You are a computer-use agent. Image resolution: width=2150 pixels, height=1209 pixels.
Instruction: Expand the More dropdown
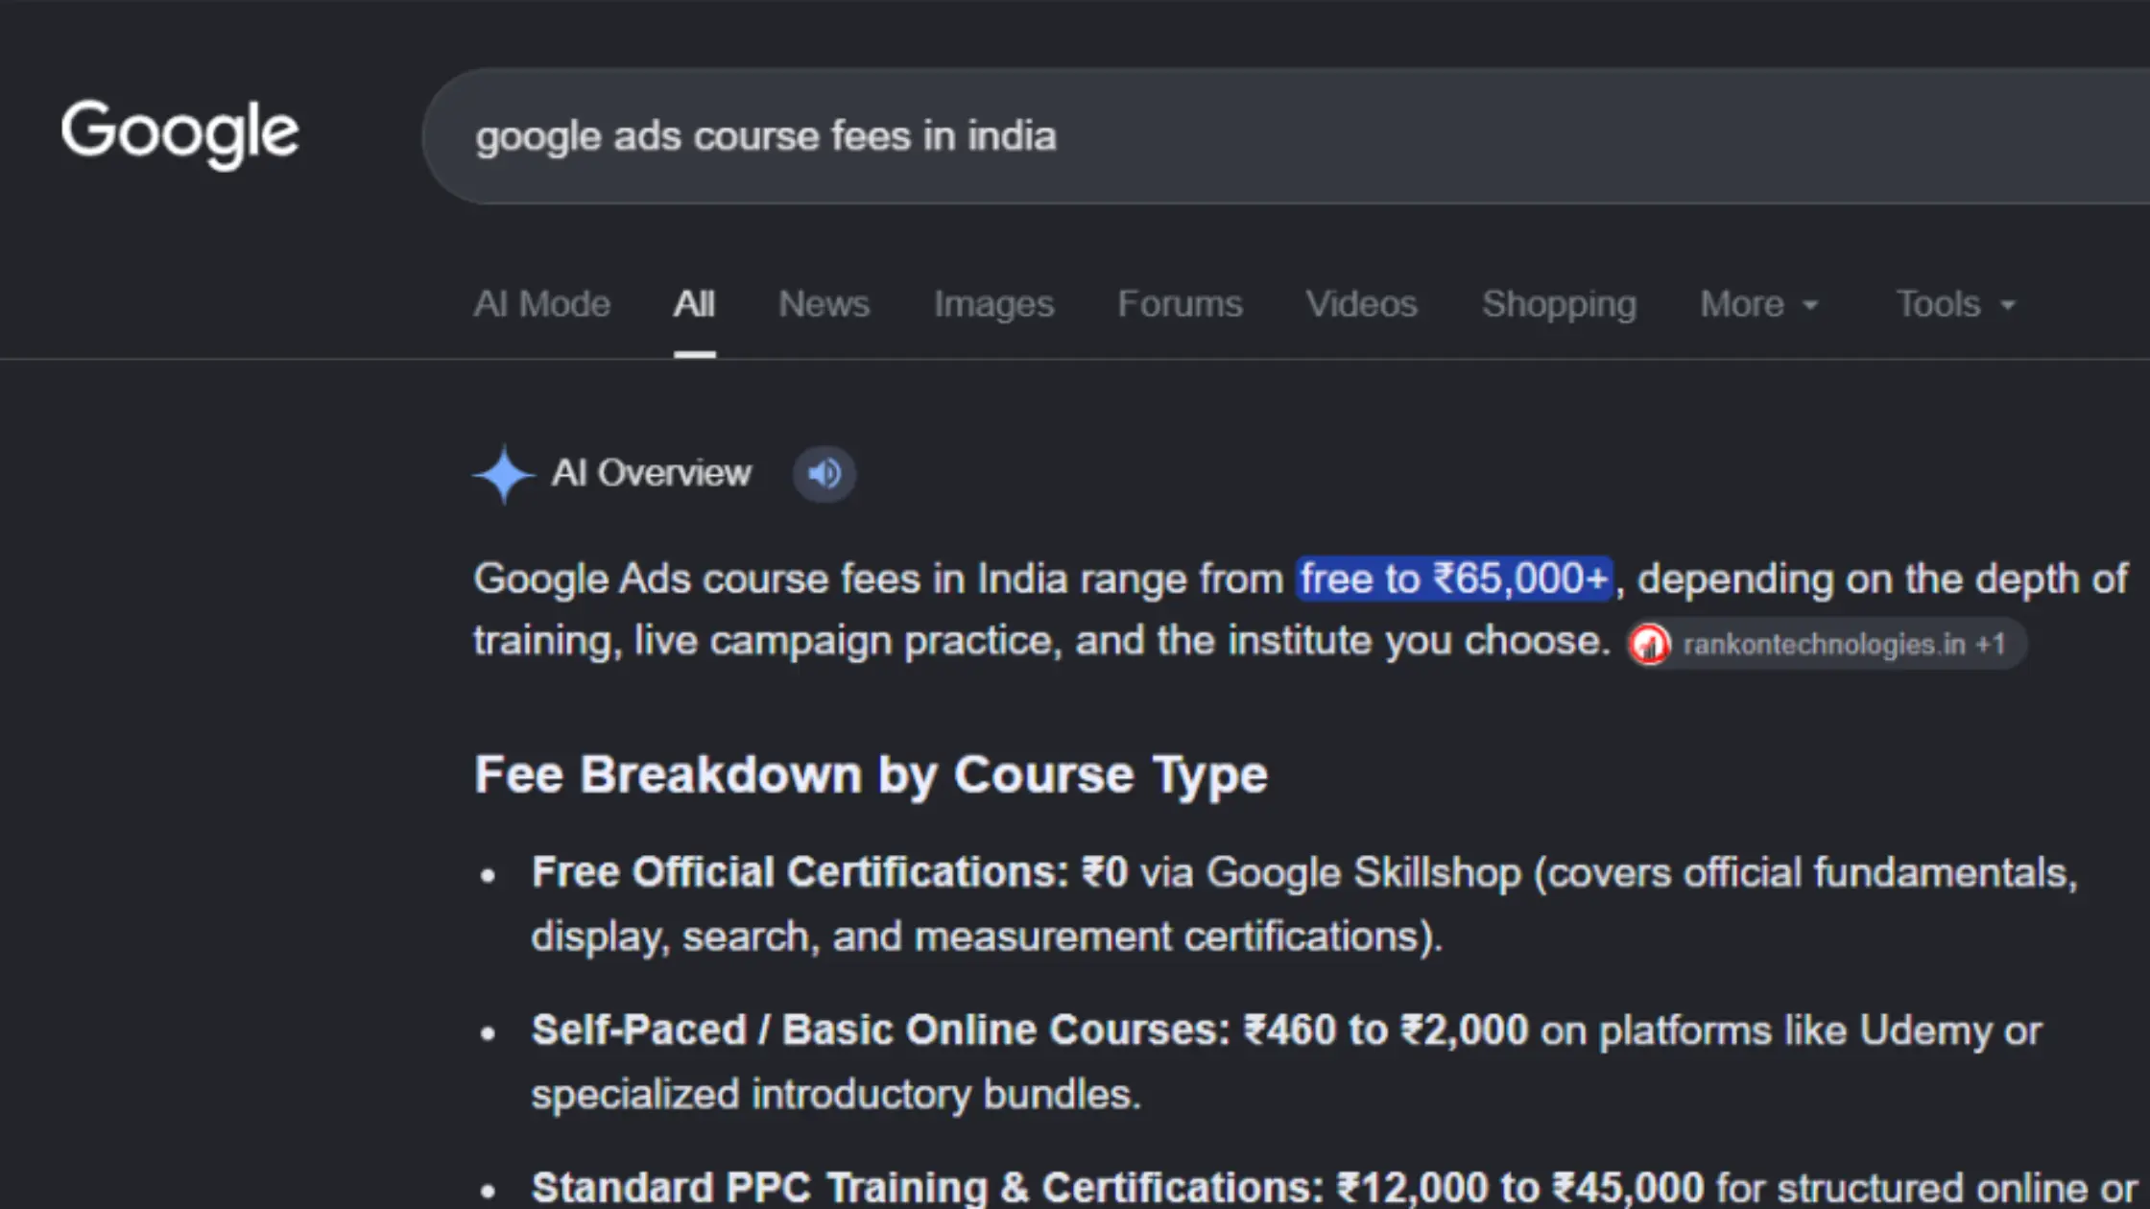point(1758,304)
